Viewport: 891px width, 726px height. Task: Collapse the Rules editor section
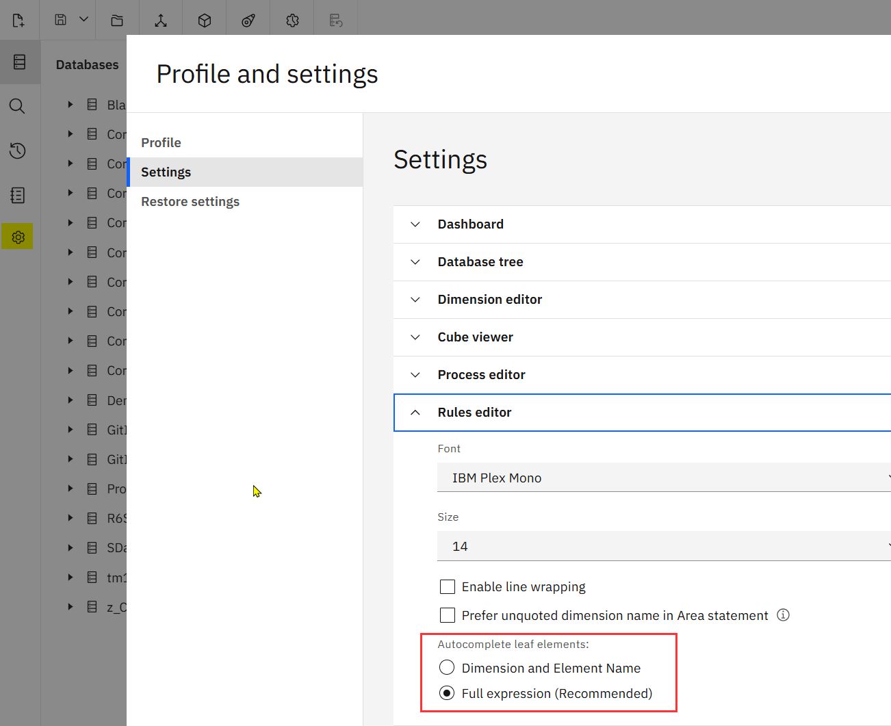pos(415,413)
